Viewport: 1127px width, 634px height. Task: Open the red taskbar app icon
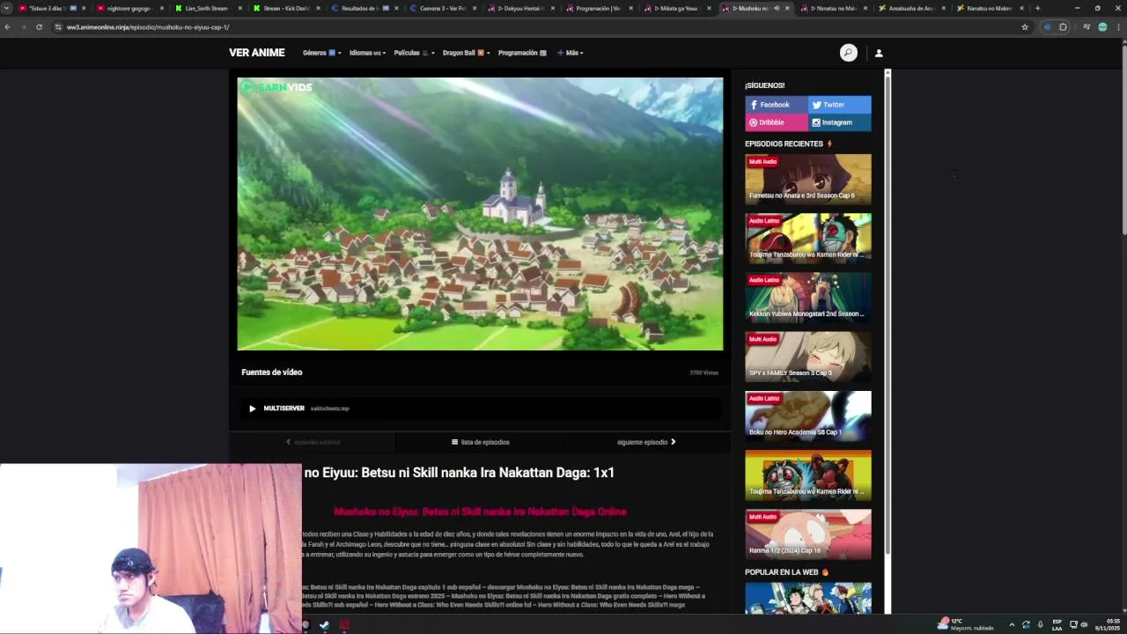tap(344, 625)
